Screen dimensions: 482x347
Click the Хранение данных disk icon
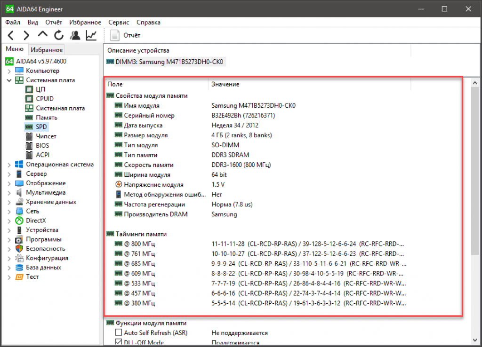coord(19,202)
